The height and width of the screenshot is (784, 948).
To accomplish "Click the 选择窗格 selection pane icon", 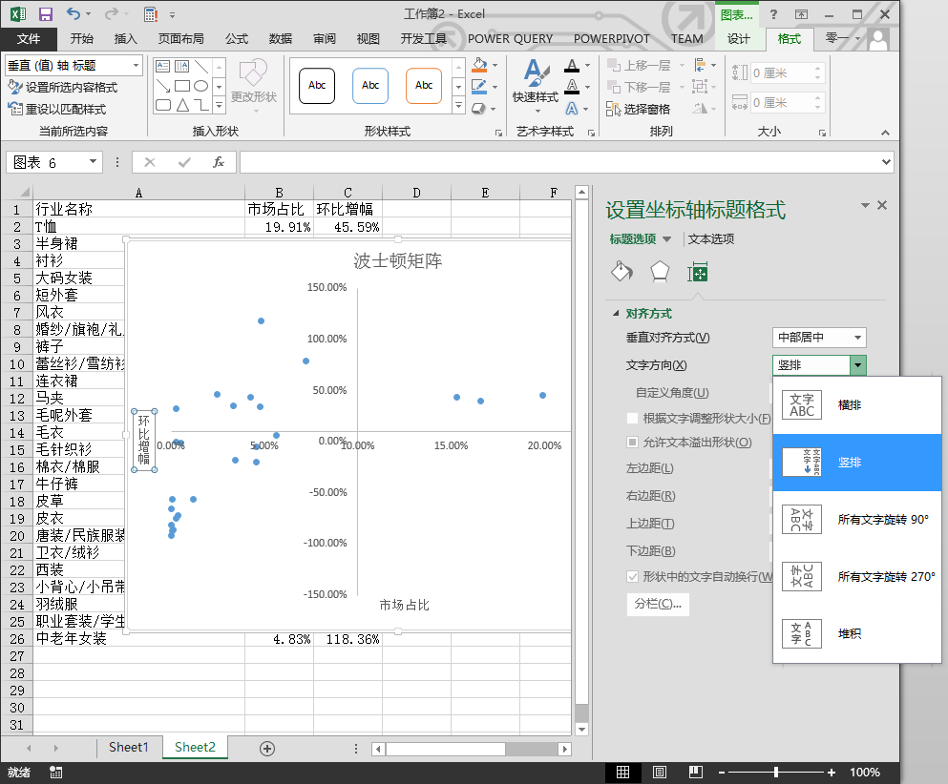I will click(613, 109).
